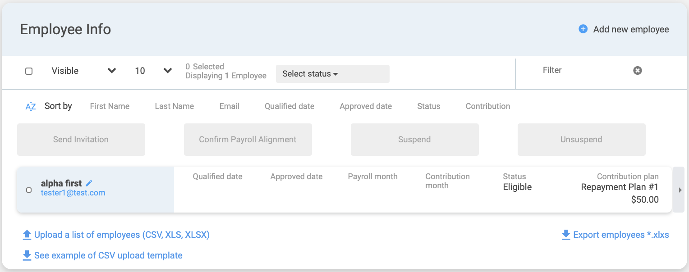Click the upload arrow icon for employee list

27,235
